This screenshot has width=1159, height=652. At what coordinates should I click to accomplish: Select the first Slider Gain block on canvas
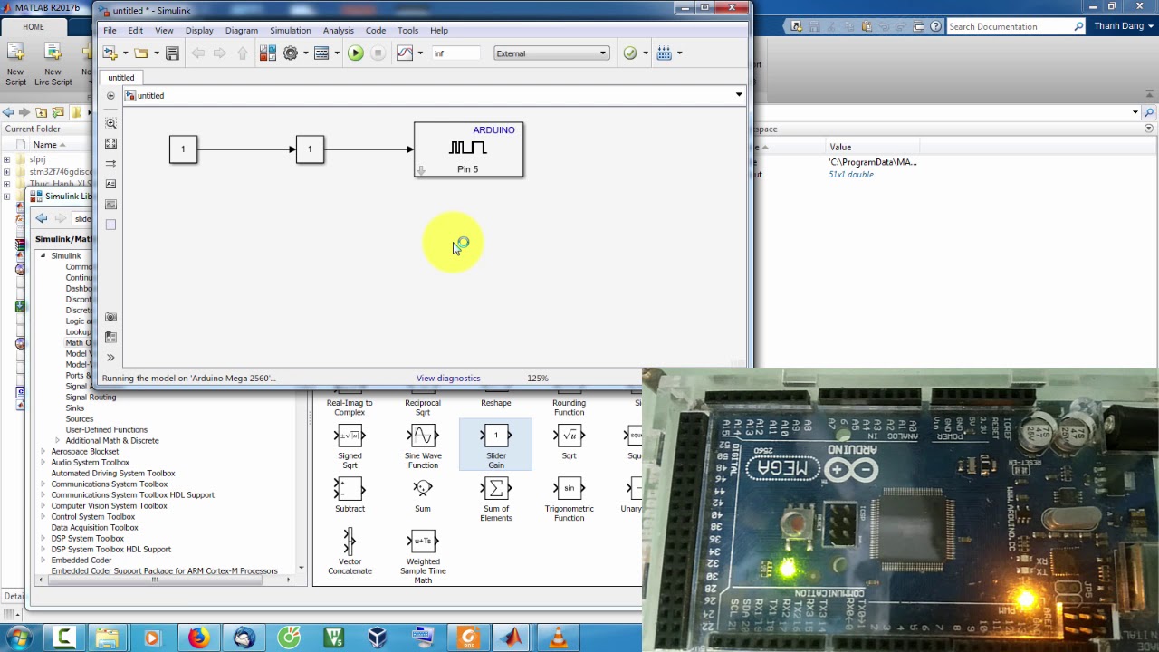click(x=183, y=149)
